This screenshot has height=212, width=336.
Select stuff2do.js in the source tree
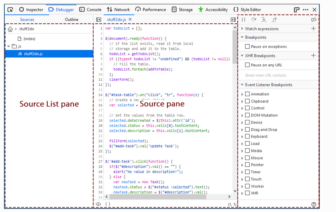(x=49, y=54)
